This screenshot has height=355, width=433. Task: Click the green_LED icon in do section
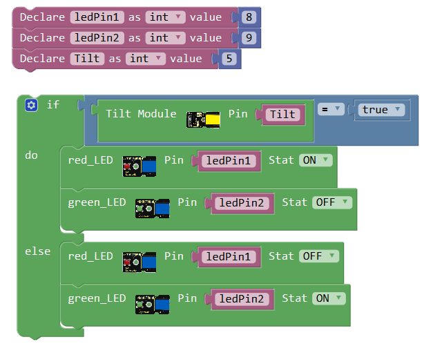(153, 207)
